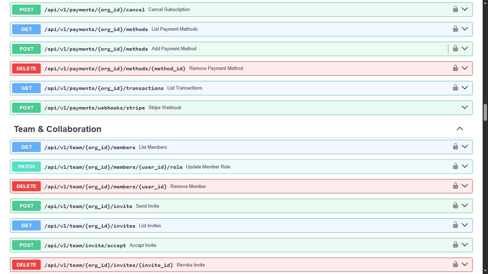
Task: Open authorization lock for List Members
Action: coord(455,146)
